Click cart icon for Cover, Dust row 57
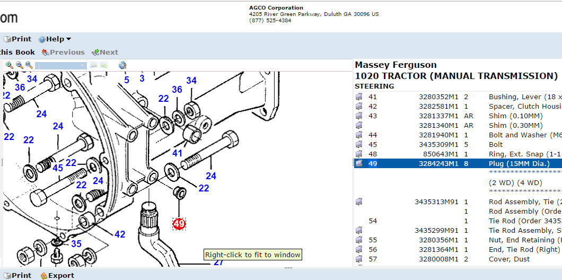The width and height of the screenshot is (562, 280). (359, 259)
